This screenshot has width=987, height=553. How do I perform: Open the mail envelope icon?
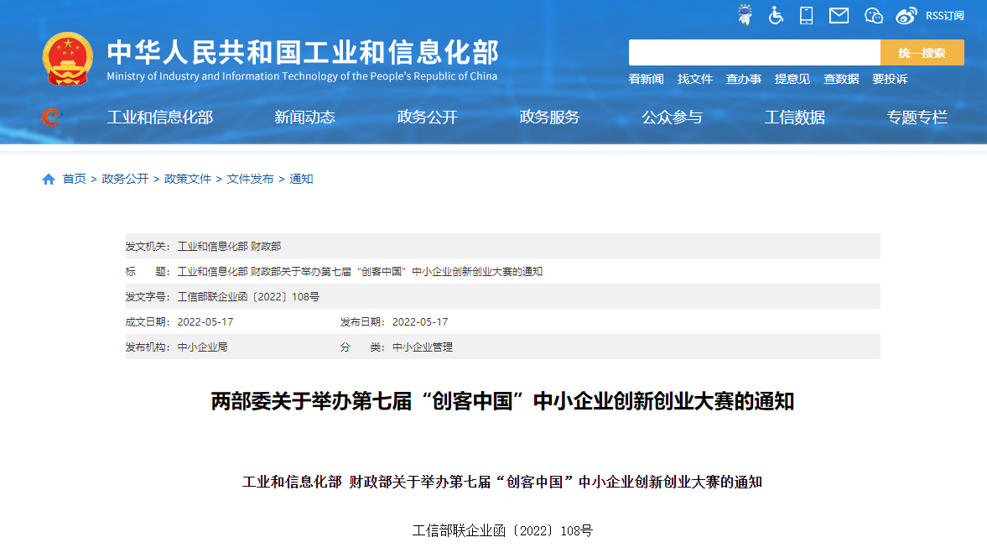point(839,15)
